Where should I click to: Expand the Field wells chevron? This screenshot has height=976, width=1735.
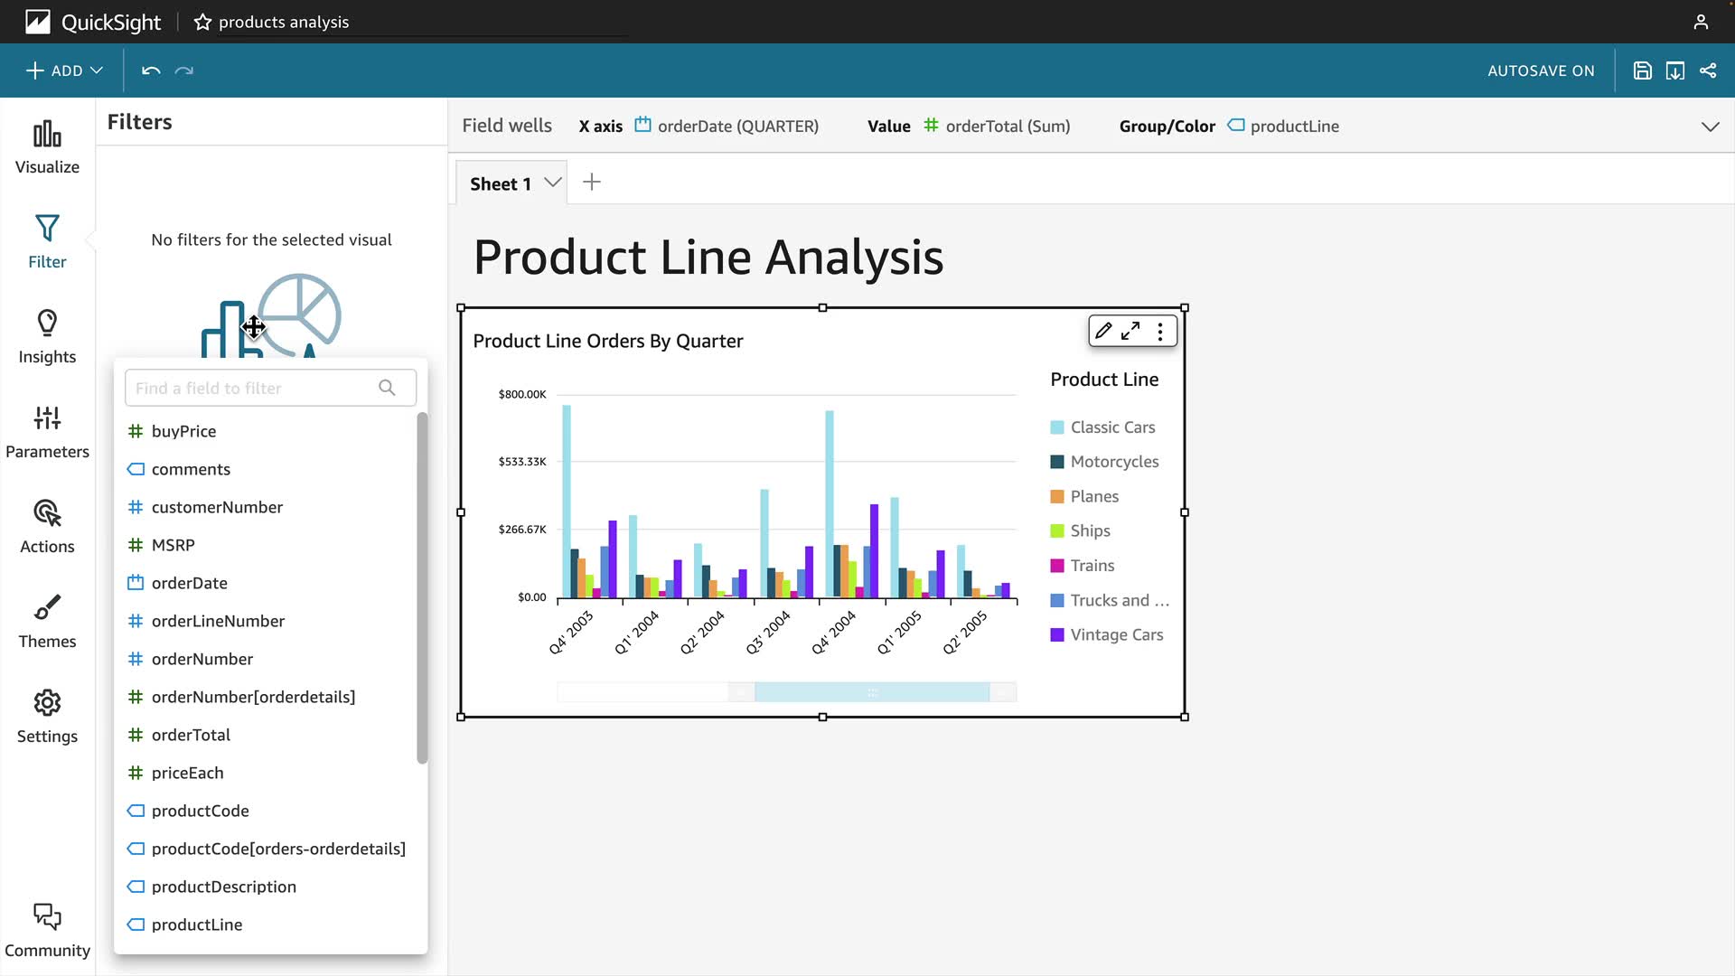pos(1710,127)
